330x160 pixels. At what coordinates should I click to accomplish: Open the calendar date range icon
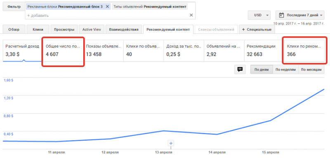281,15
